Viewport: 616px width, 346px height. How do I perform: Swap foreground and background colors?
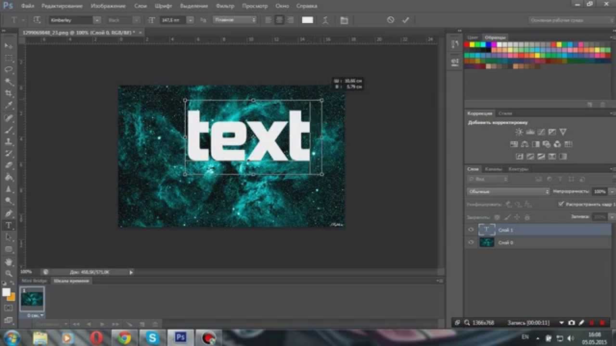pos(13,284)
